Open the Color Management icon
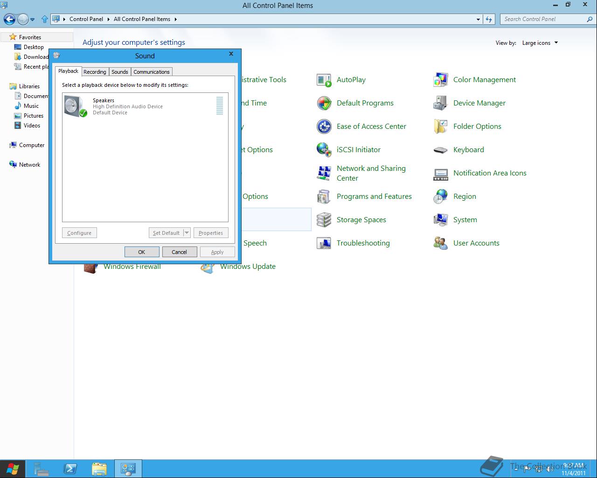The width and height of the screenshot is (597, 478). 440,80
